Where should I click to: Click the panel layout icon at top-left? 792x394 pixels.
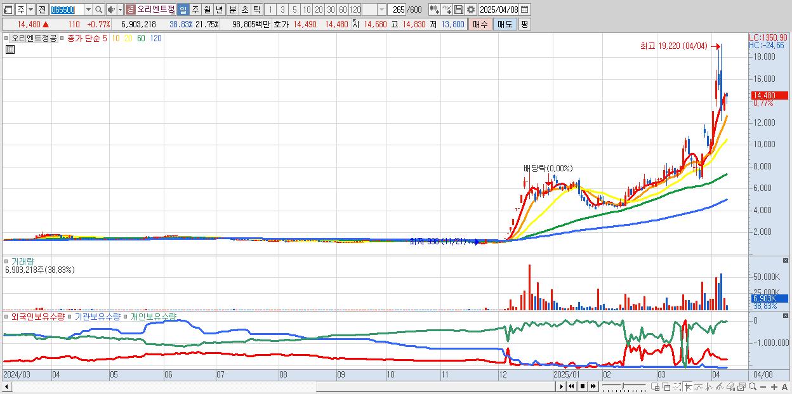pos(8,10)
